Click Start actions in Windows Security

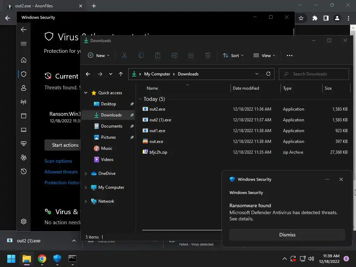pyautogui.click(x=63, y=145)
